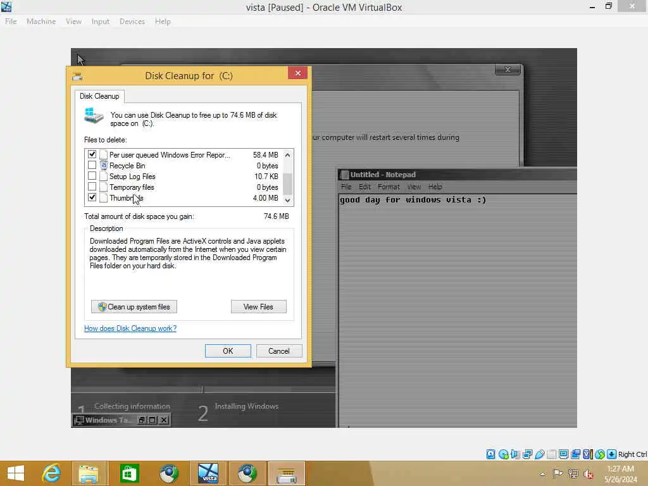Click the USB device status icon
Screen dimensions: 648x486
point(539,454)
